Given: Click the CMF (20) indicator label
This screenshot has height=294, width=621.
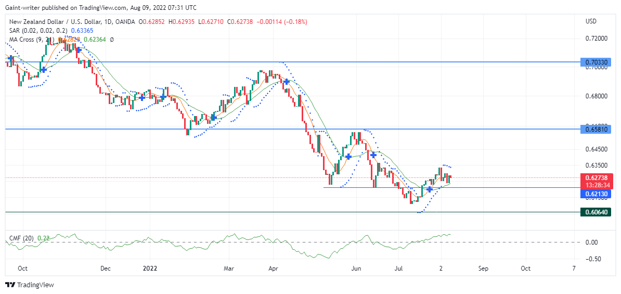Looking at the screenshot, I should (x=21, y=238).
